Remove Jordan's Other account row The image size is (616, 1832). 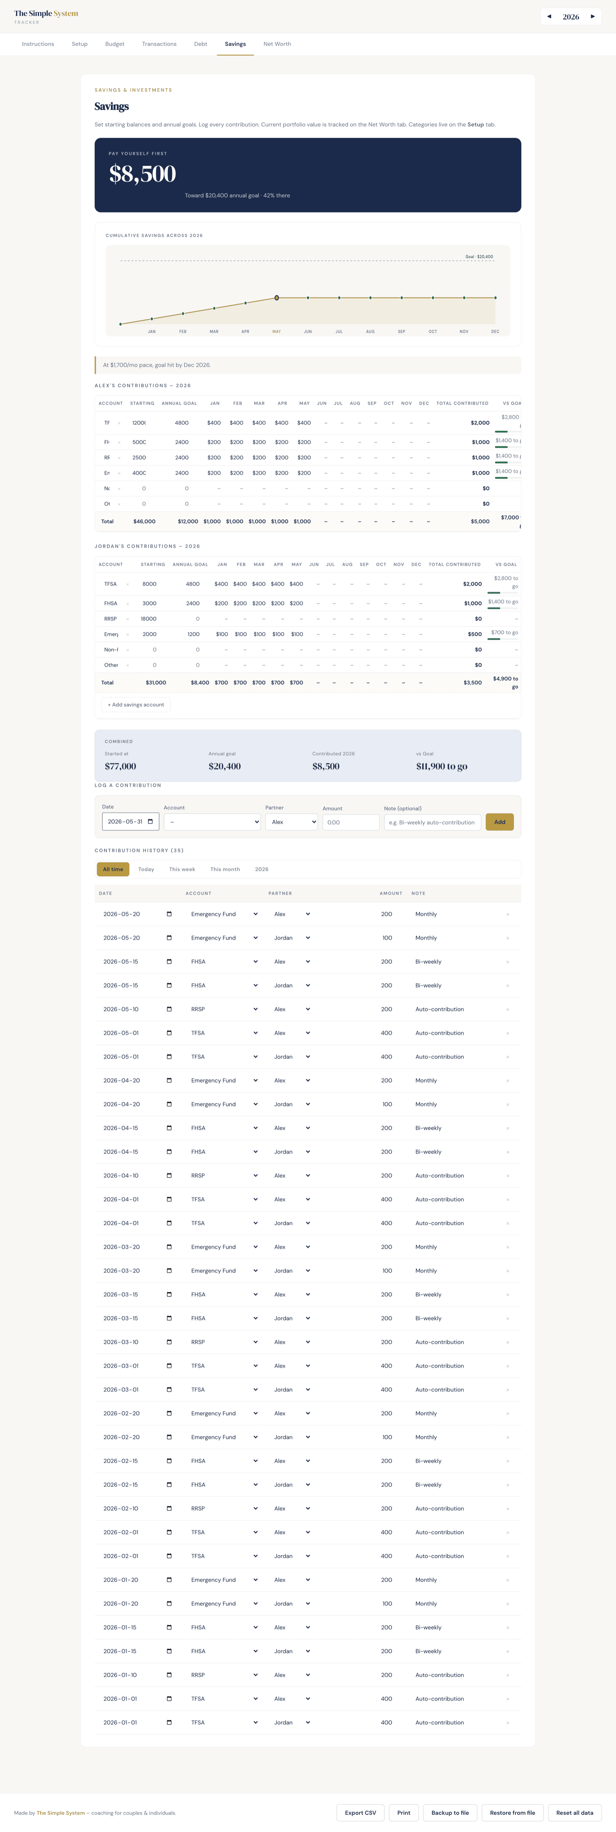[x=128, y=665]
